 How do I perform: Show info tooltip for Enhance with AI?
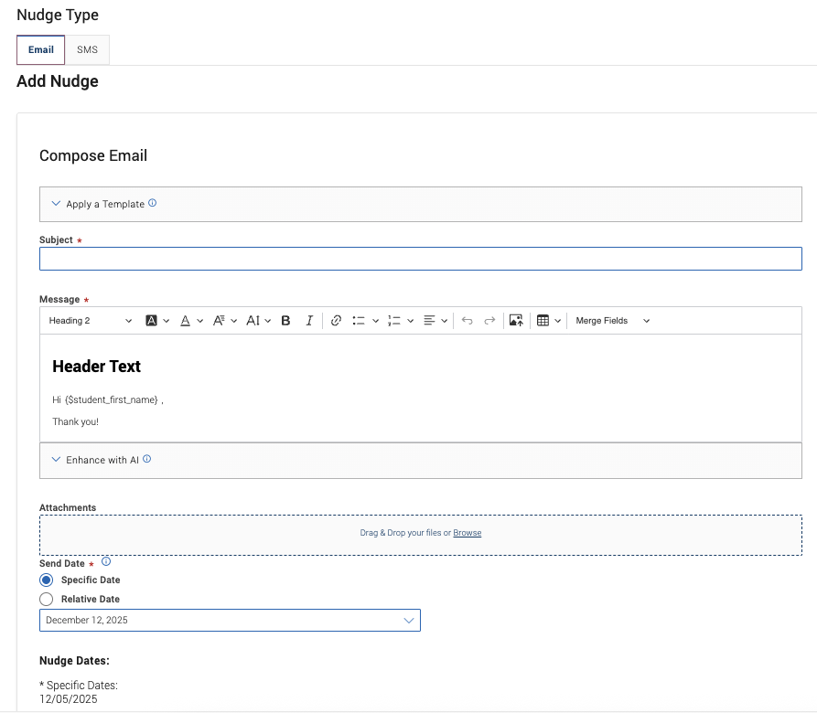147,459
